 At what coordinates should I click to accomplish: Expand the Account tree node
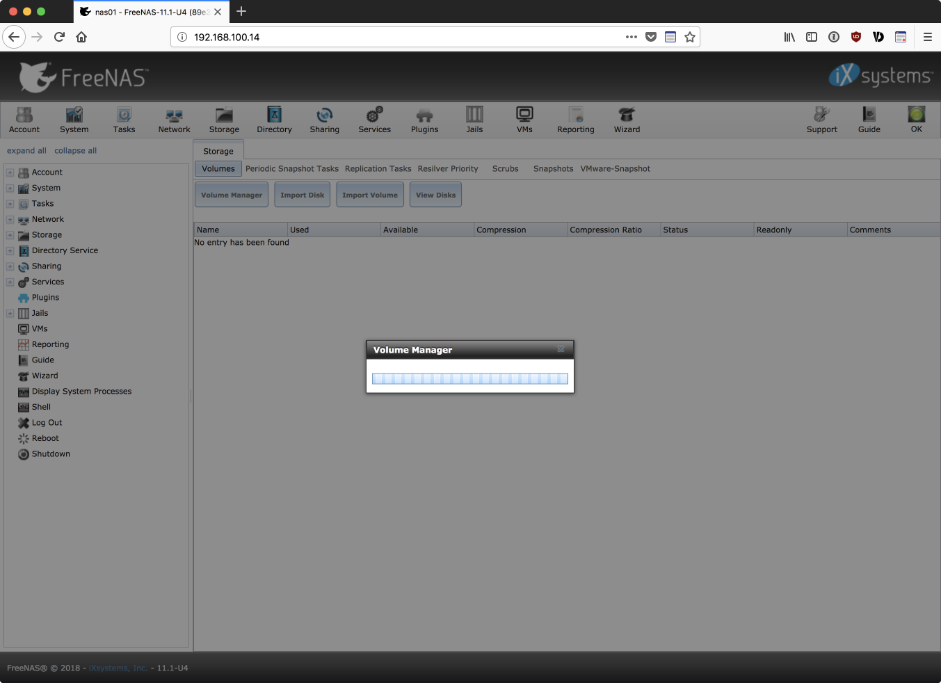[10, 172]
